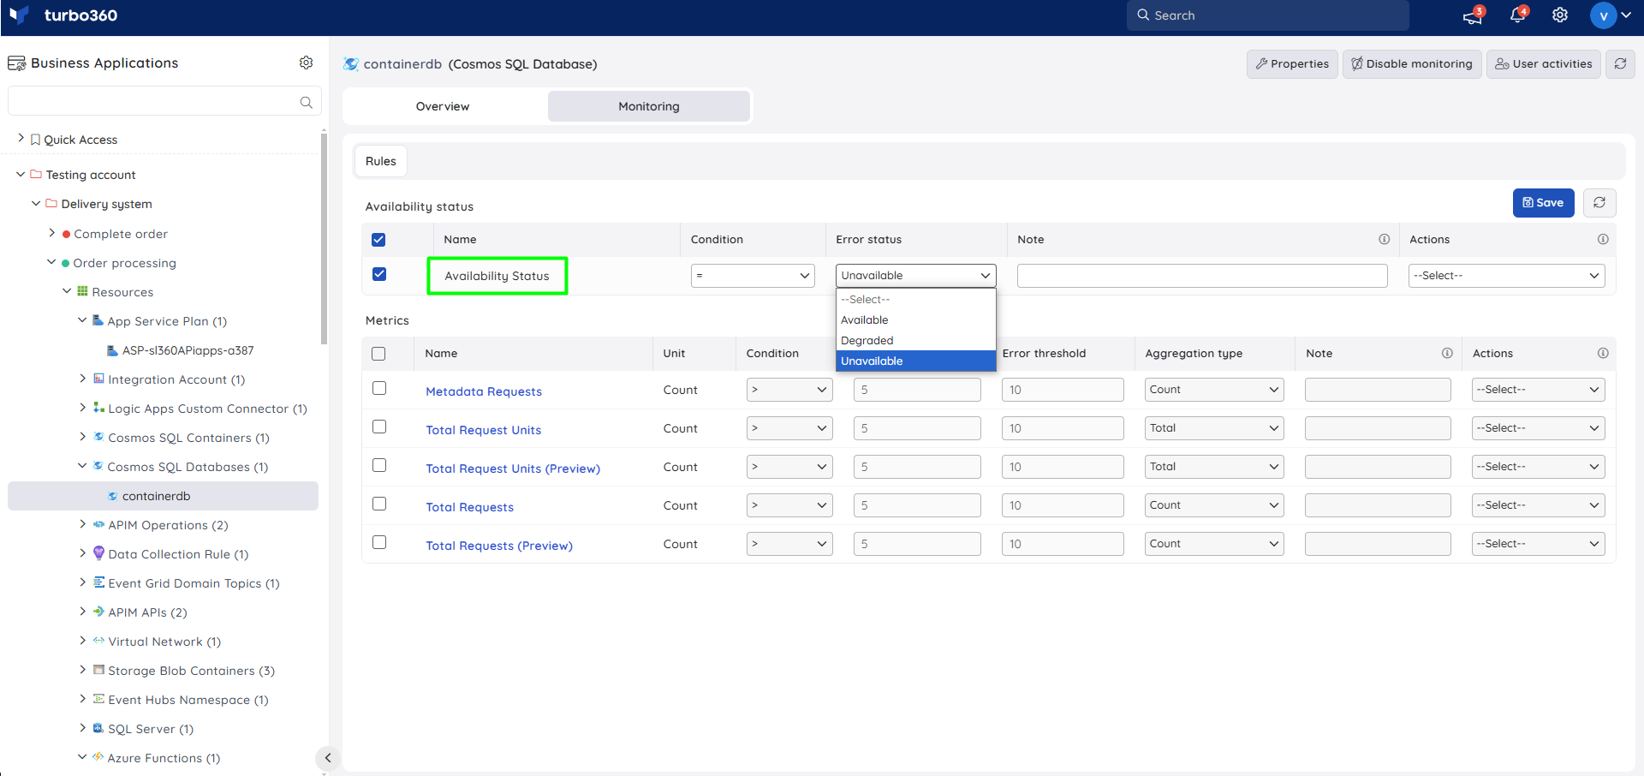The width and height of the screenshot is (1644, 776).
Task: Click the info icon in Availability Note header
Action: 1384,240
